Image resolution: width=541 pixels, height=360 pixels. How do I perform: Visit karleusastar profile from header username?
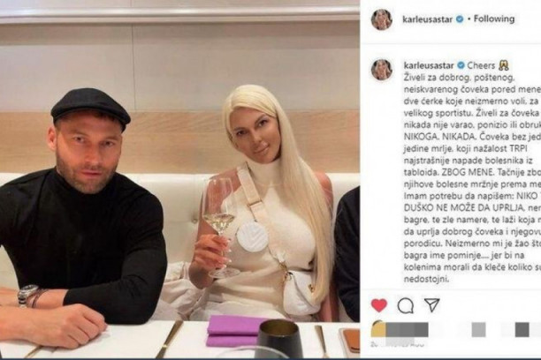click(x=428, y=19)
